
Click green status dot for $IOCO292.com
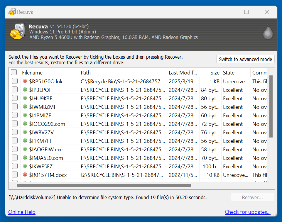pyautogui.click(x=25, y=124)
